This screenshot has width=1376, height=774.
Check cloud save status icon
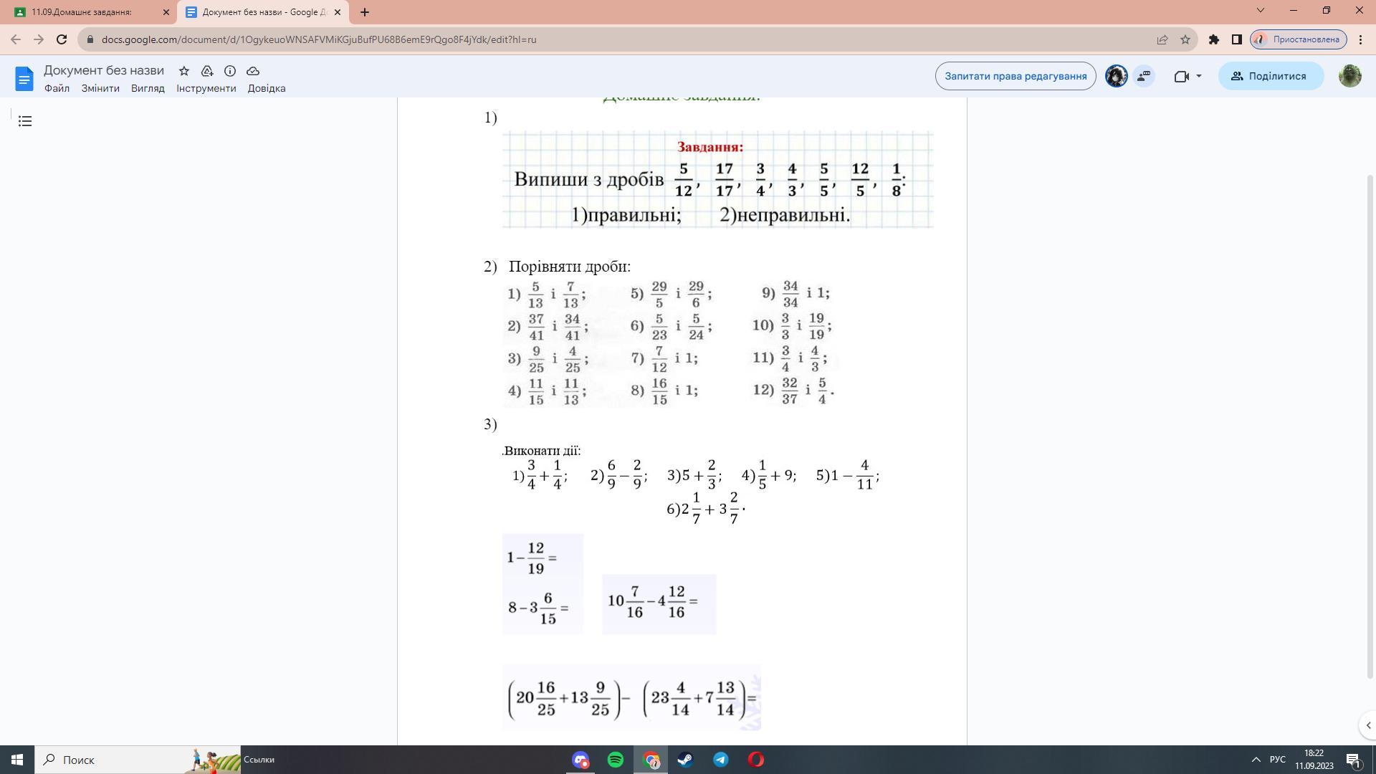click(x=253, y=71)
